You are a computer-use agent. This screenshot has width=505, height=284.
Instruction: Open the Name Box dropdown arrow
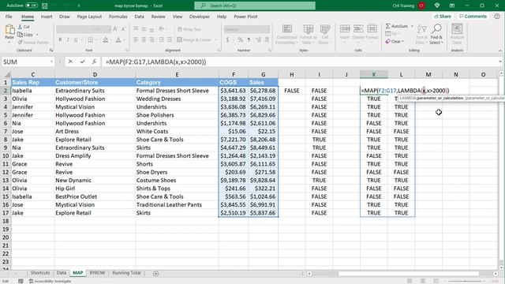[x=51, y=62]
